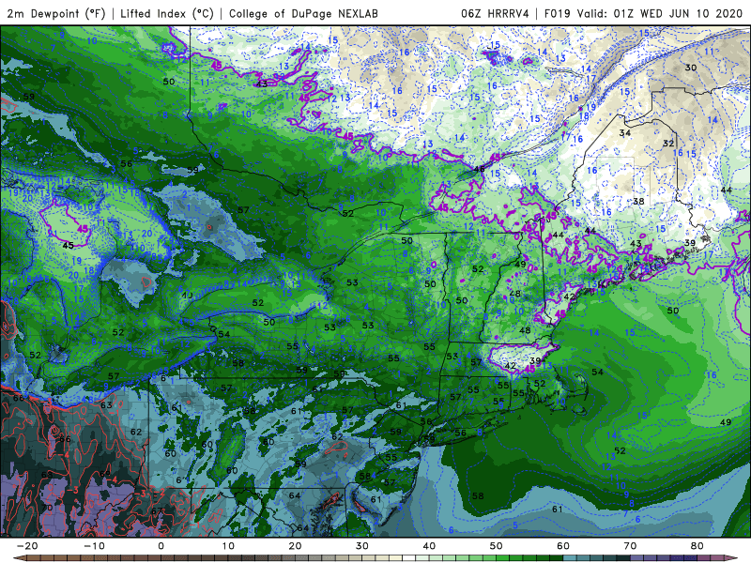This screenshot has width=751, height=563.
Task: Click the '-10' label on the color scale
Action: pos(94,546)
